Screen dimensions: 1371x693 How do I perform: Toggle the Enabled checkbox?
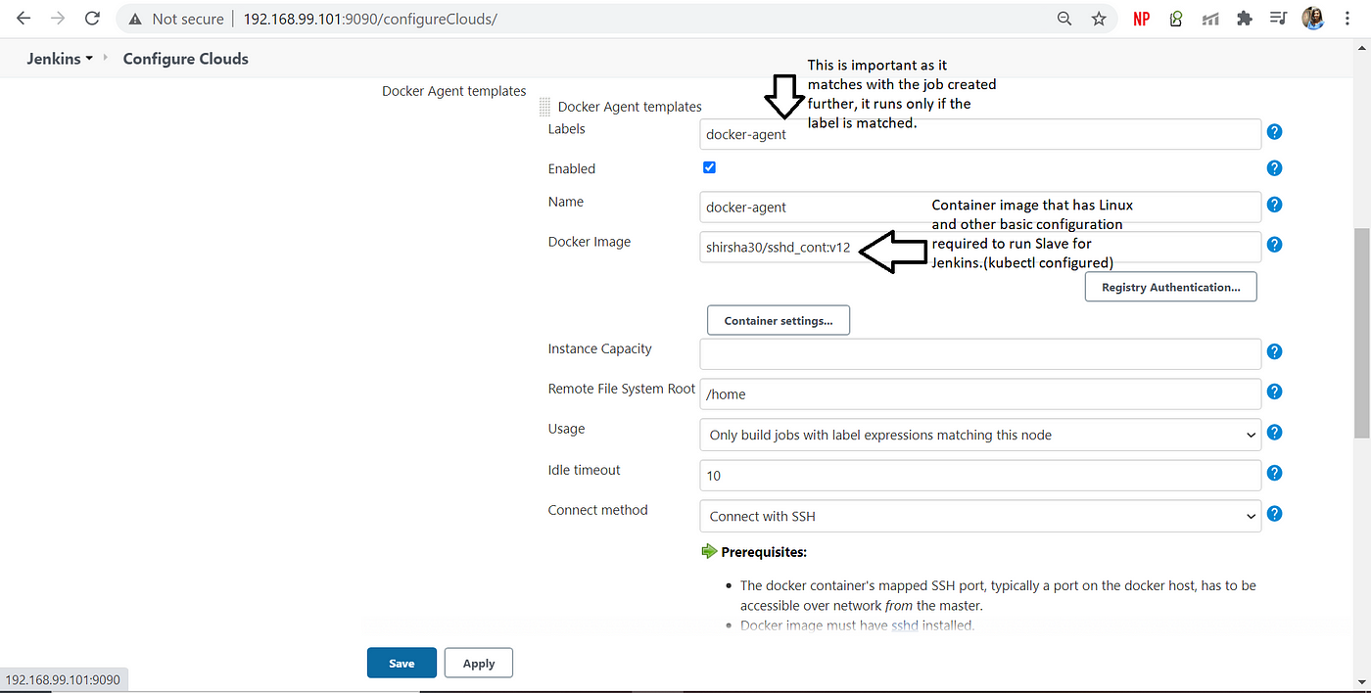(710, 167)
